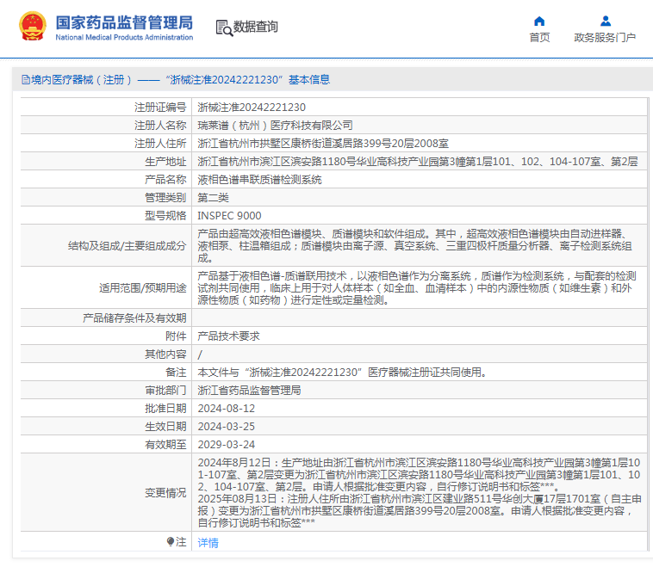This screenshot has width=653, height=567.
Task: Click the 数据查询 magnifier document icon
Action: click(x=223, y=27)
